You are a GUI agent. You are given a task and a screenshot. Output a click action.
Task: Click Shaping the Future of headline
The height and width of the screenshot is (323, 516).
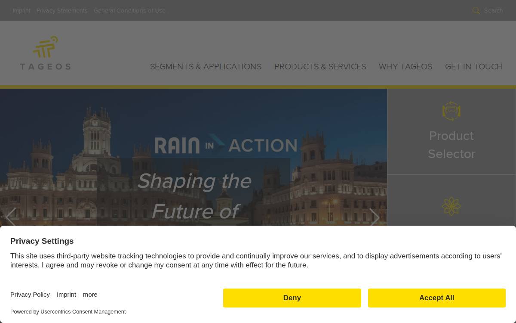tap(194, 196)
